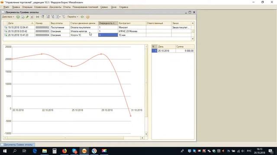
Task: Click the Set date interval icon
Action: (x=38, y=17)
